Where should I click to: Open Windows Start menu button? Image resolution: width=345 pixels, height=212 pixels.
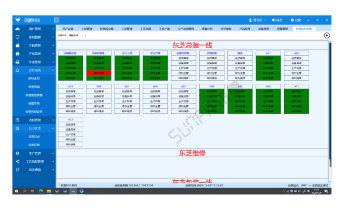16,190
